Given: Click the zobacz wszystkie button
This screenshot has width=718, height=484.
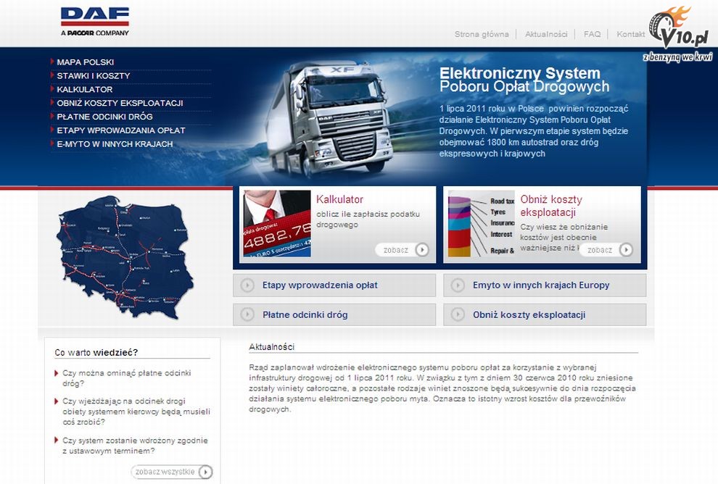Looking at the screenshot, I should (x=172, y=472).
